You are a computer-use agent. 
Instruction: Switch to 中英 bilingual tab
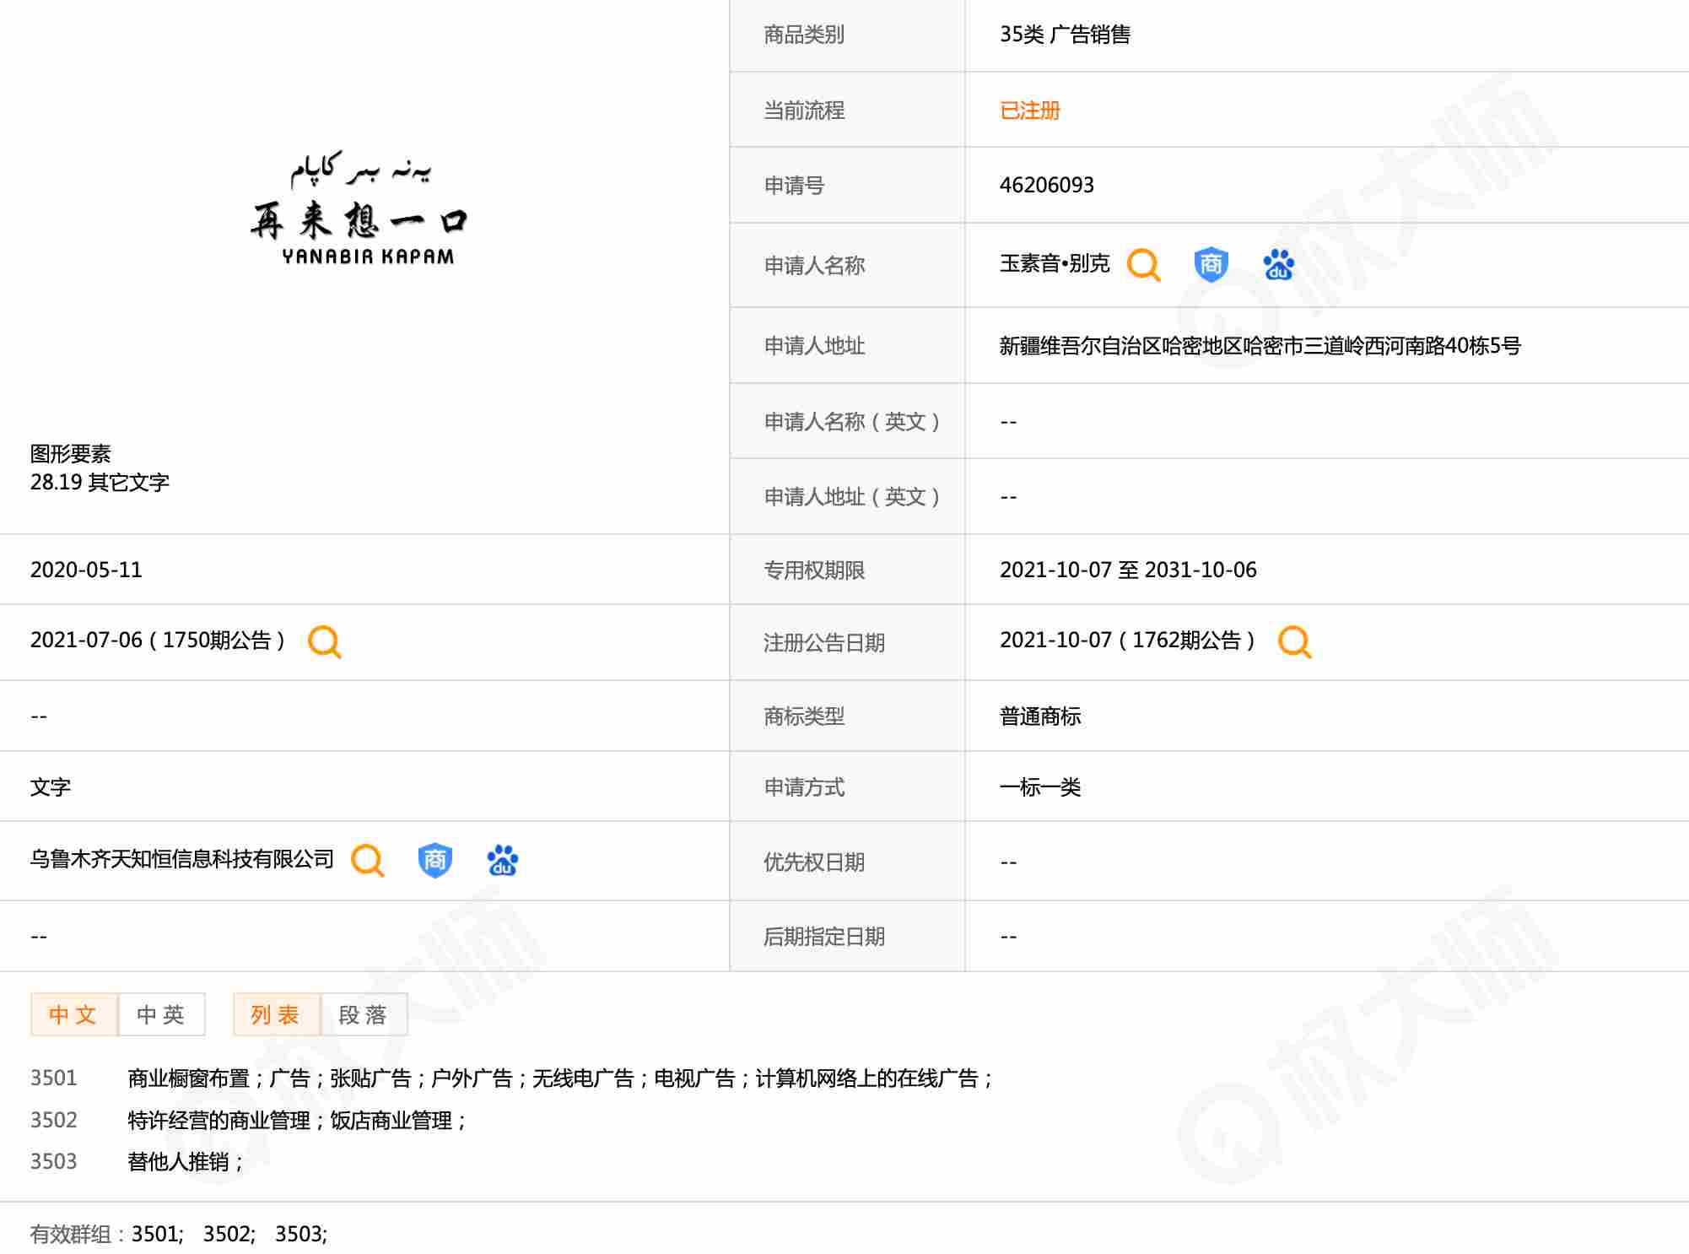(x=161, y=1014)
